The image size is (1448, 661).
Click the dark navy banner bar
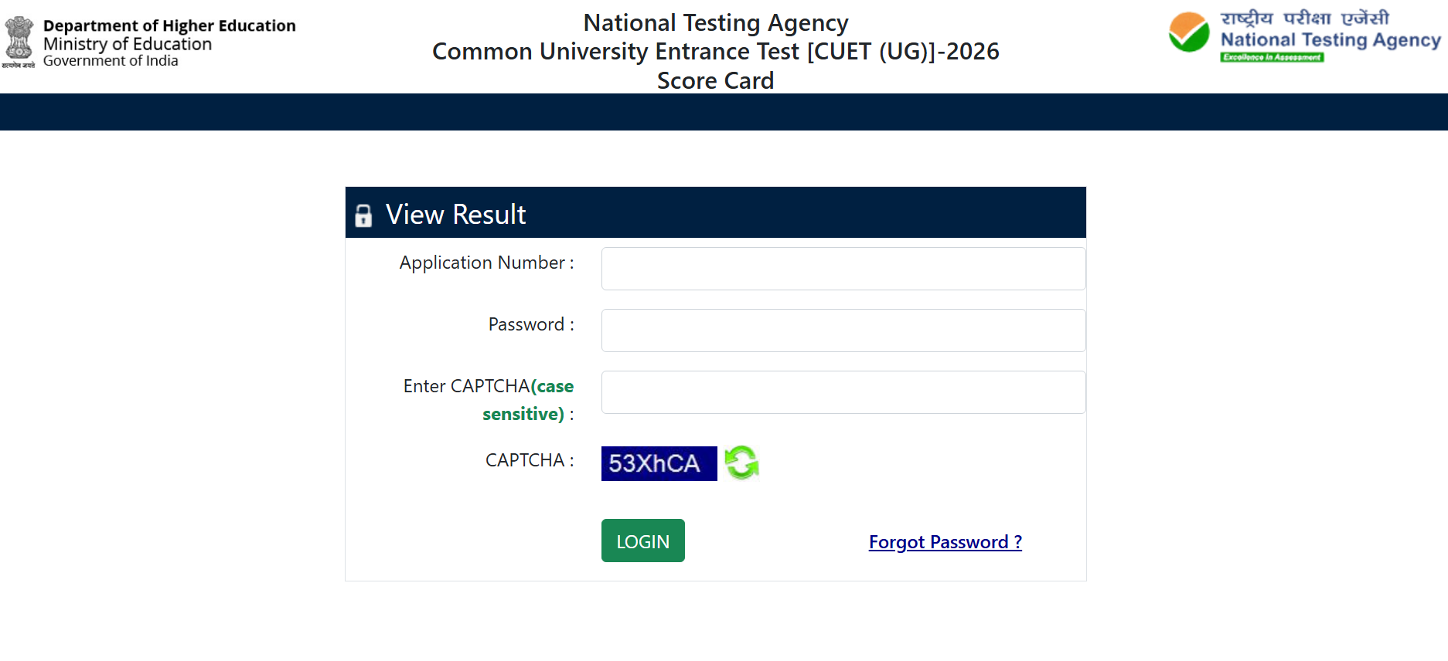click(x=724, y=112)
